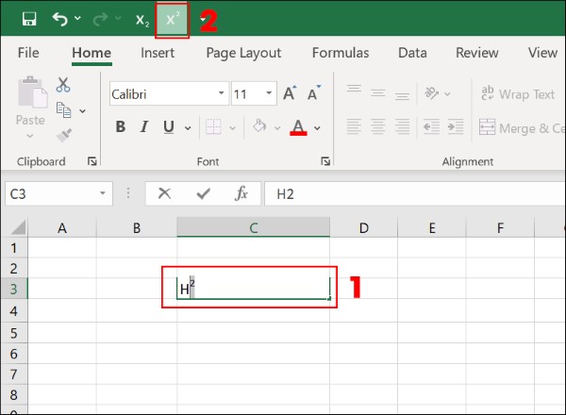This screenshot has height=415, width=566.
Task: Open the Calibri font name dropdown
Action: click(222, 93)
